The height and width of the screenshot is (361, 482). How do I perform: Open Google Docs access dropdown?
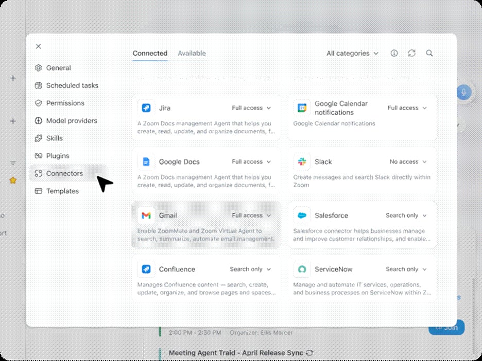pyautogui.click(x=251, y=162)
